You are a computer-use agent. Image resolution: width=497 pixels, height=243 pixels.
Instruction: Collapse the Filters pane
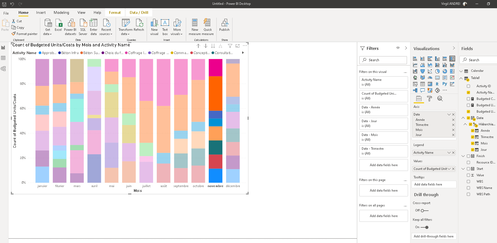tap(406, 48)
